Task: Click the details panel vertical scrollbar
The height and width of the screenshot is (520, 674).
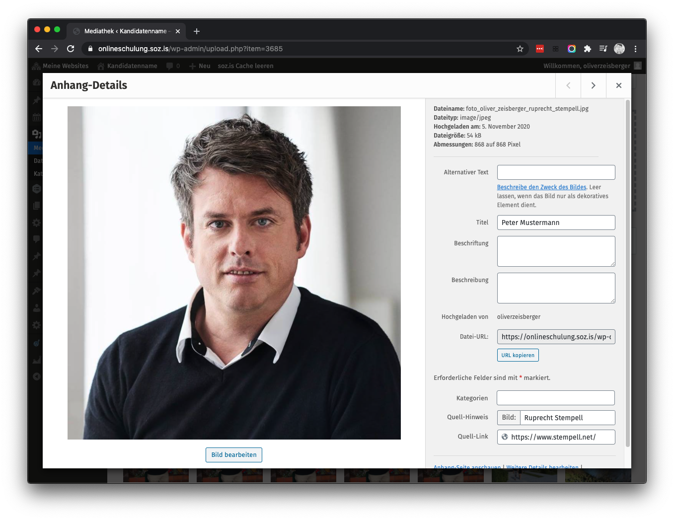Action: coord(627,273)
